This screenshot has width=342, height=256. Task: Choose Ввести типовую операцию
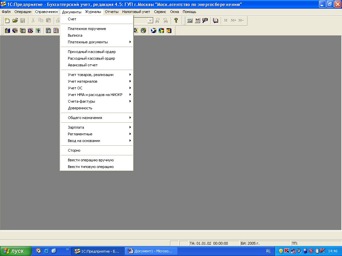point(97,167)
